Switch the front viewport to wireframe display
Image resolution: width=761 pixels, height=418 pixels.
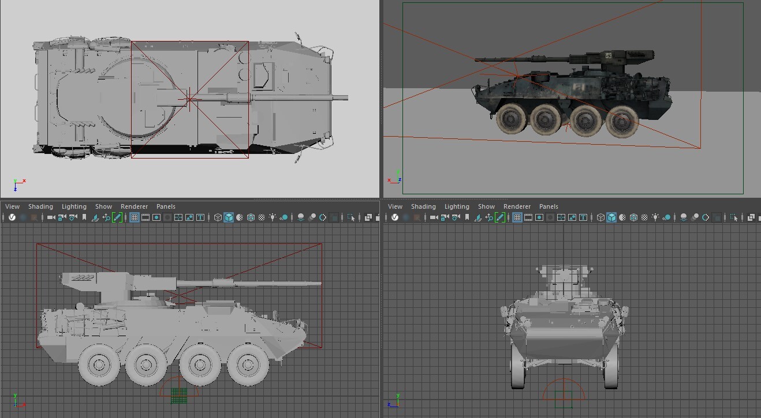click(x=600, y=217)
